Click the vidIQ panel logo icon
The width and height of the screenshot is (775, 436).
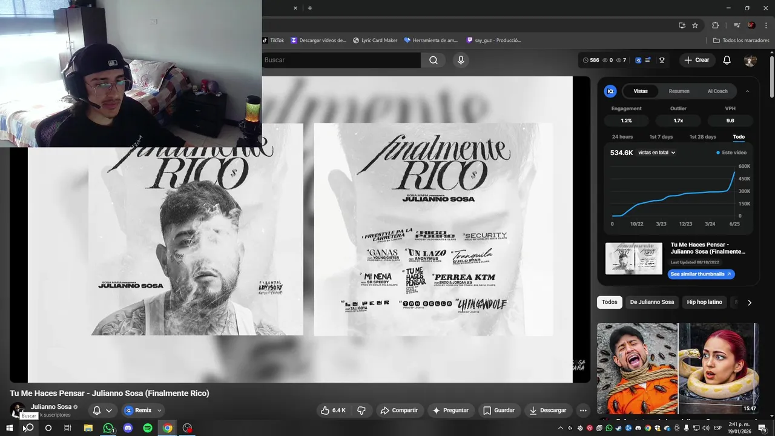pyautogui.click(x=610, y=91)
